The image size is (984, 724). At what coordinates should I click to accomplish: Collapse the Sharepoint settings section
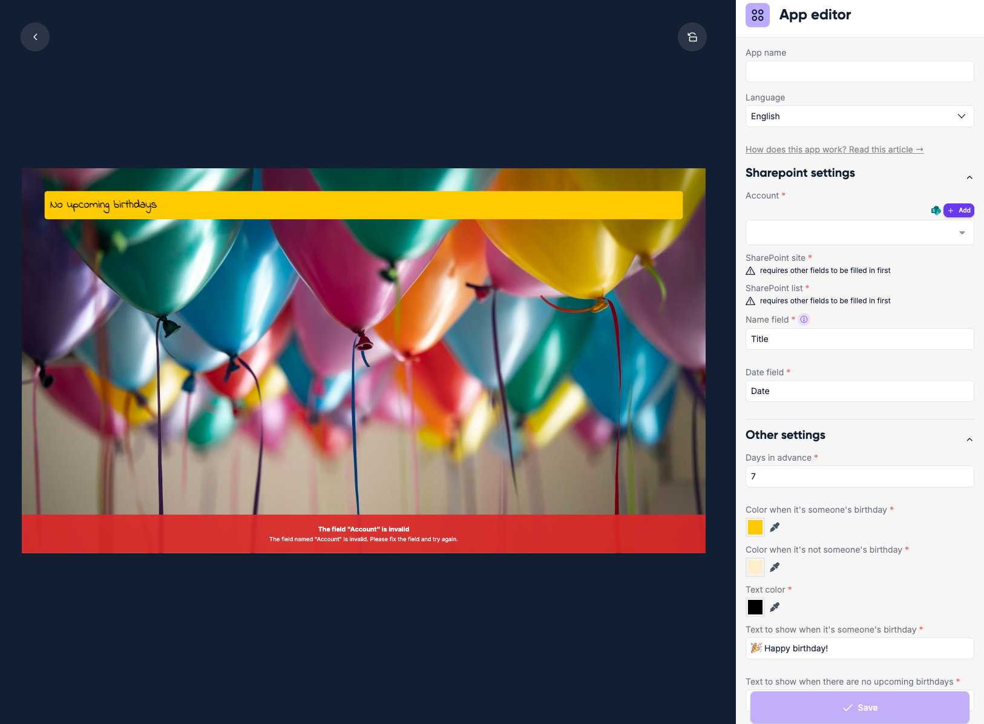[969, 177]
